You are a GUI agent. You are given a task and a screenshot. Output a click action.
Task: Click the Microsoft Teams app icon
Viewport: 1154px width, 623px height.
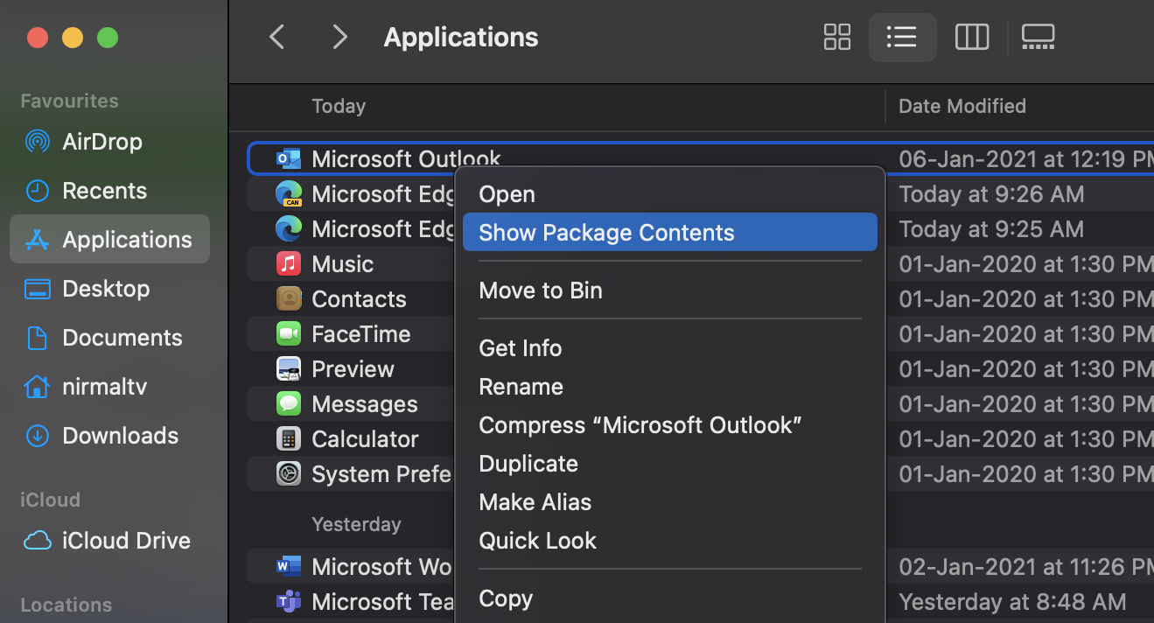pos(289,601)
